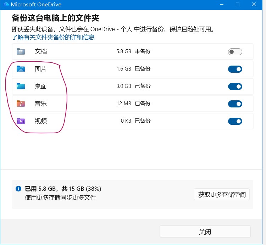Disable the 桌面 backup switch
The height and width of the screenshot is (245, 266).
tap(235, 87)
